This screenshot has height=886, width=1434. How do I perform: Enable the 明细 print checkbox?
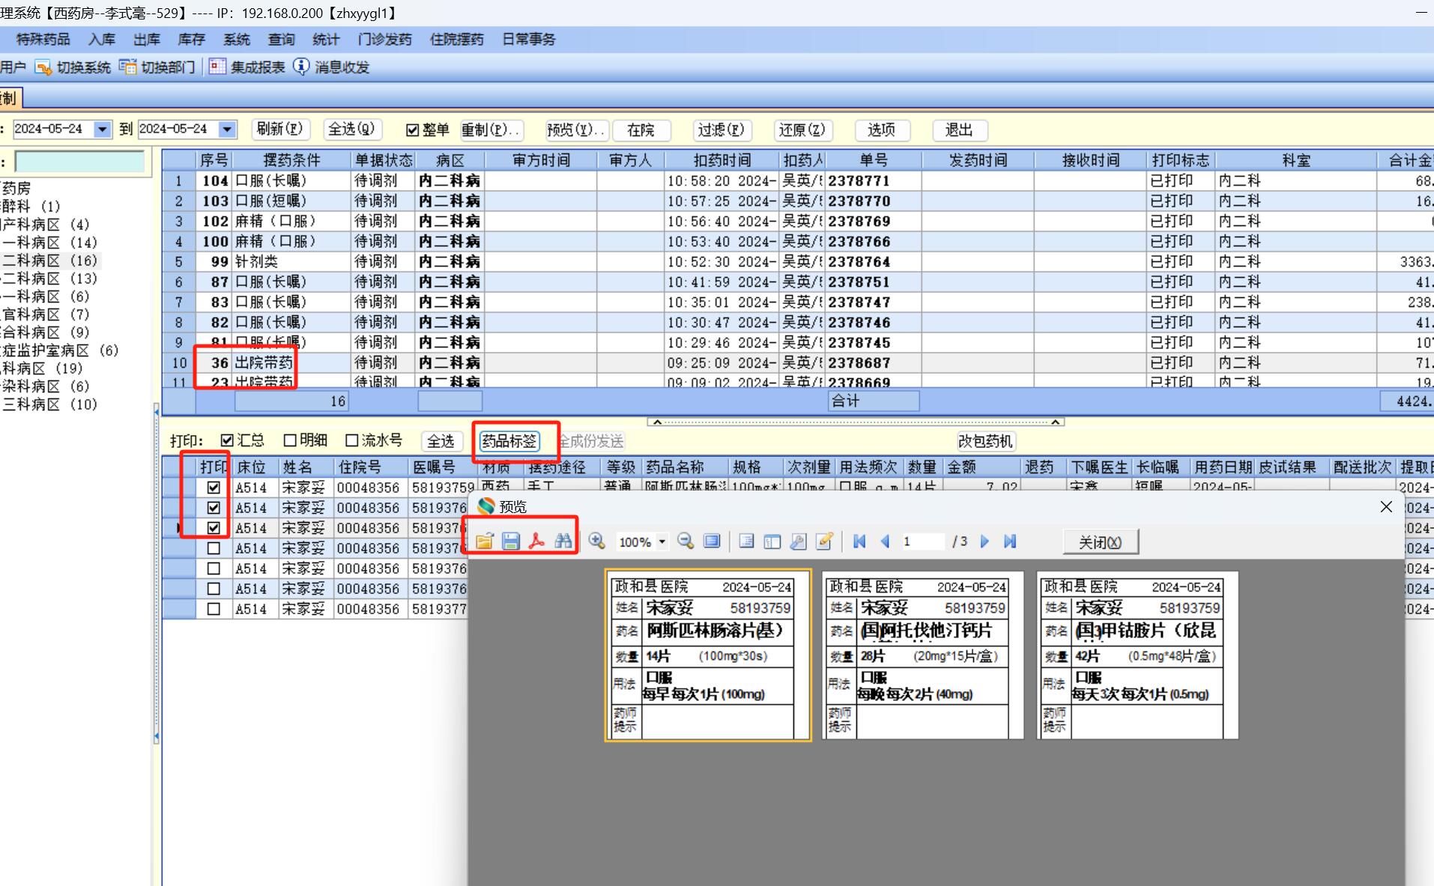click(290, 440)
